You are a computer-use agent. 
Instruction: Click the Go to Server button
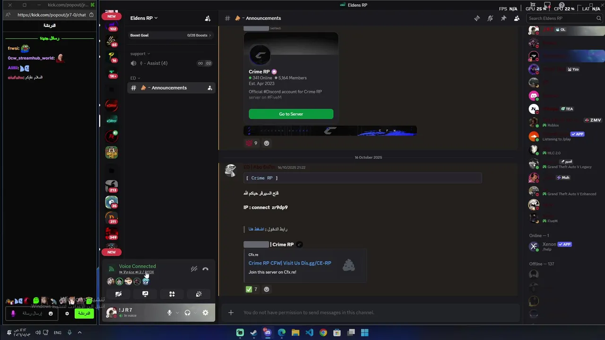pyautogui.click(x=291, y=114)
